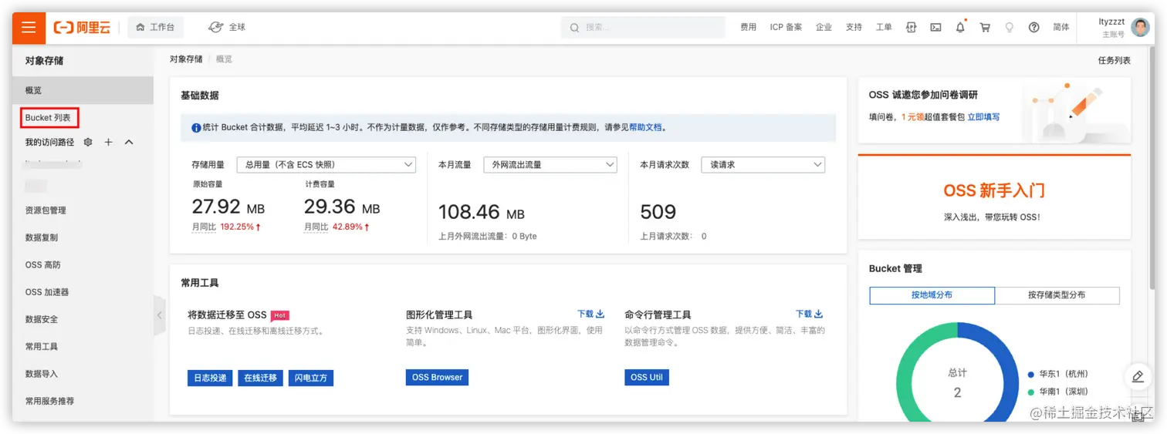1167x434 pixels.
Task: Click the 在线迁移 button
Action: point(260,378)
